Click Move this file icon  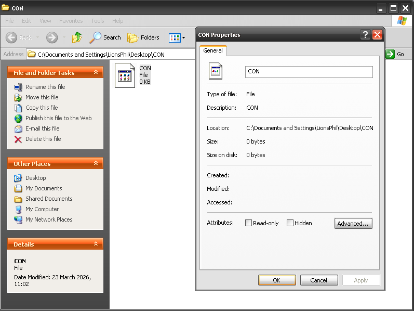point(18,97)
